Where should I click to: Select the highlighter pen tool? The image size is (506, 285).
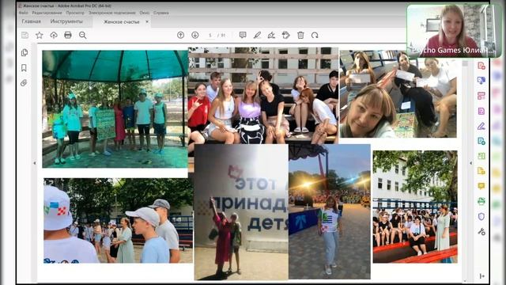pos(257,35)
